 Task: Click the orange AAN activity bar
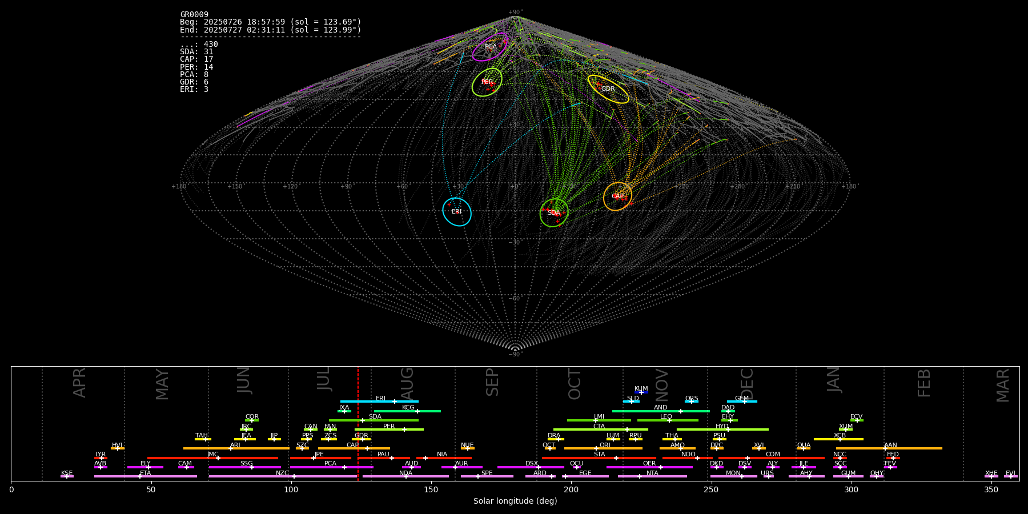point(889,448)
